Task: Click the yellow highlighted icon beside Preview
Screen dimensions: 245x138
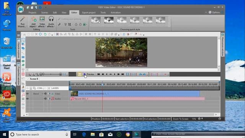Action: tap(80, 74)
